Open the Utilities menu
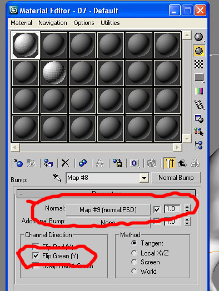This screenshot has height=291, width=219. tap(110, 23)
